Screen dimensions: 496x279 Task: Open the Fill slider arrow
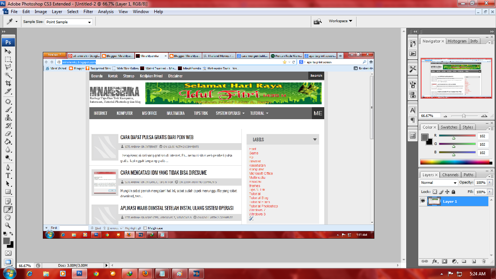coord(489,191)
